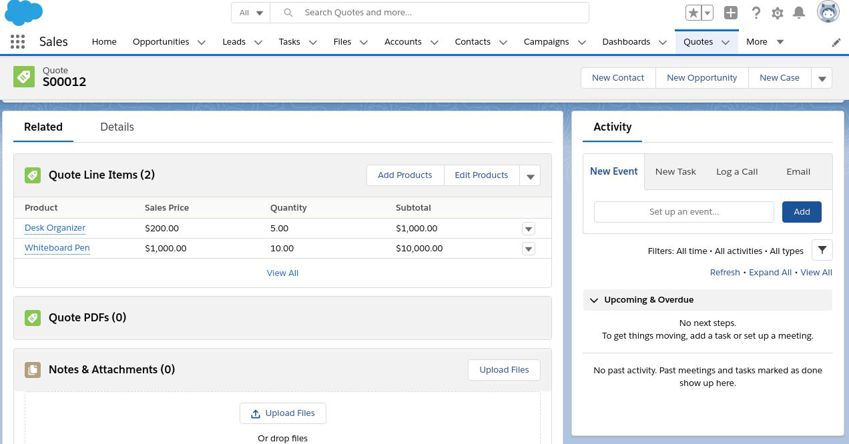Image resolution: width=849 pixels, height=444 pixels.
Task: Open the Opportunities tab
Action: 161,41
